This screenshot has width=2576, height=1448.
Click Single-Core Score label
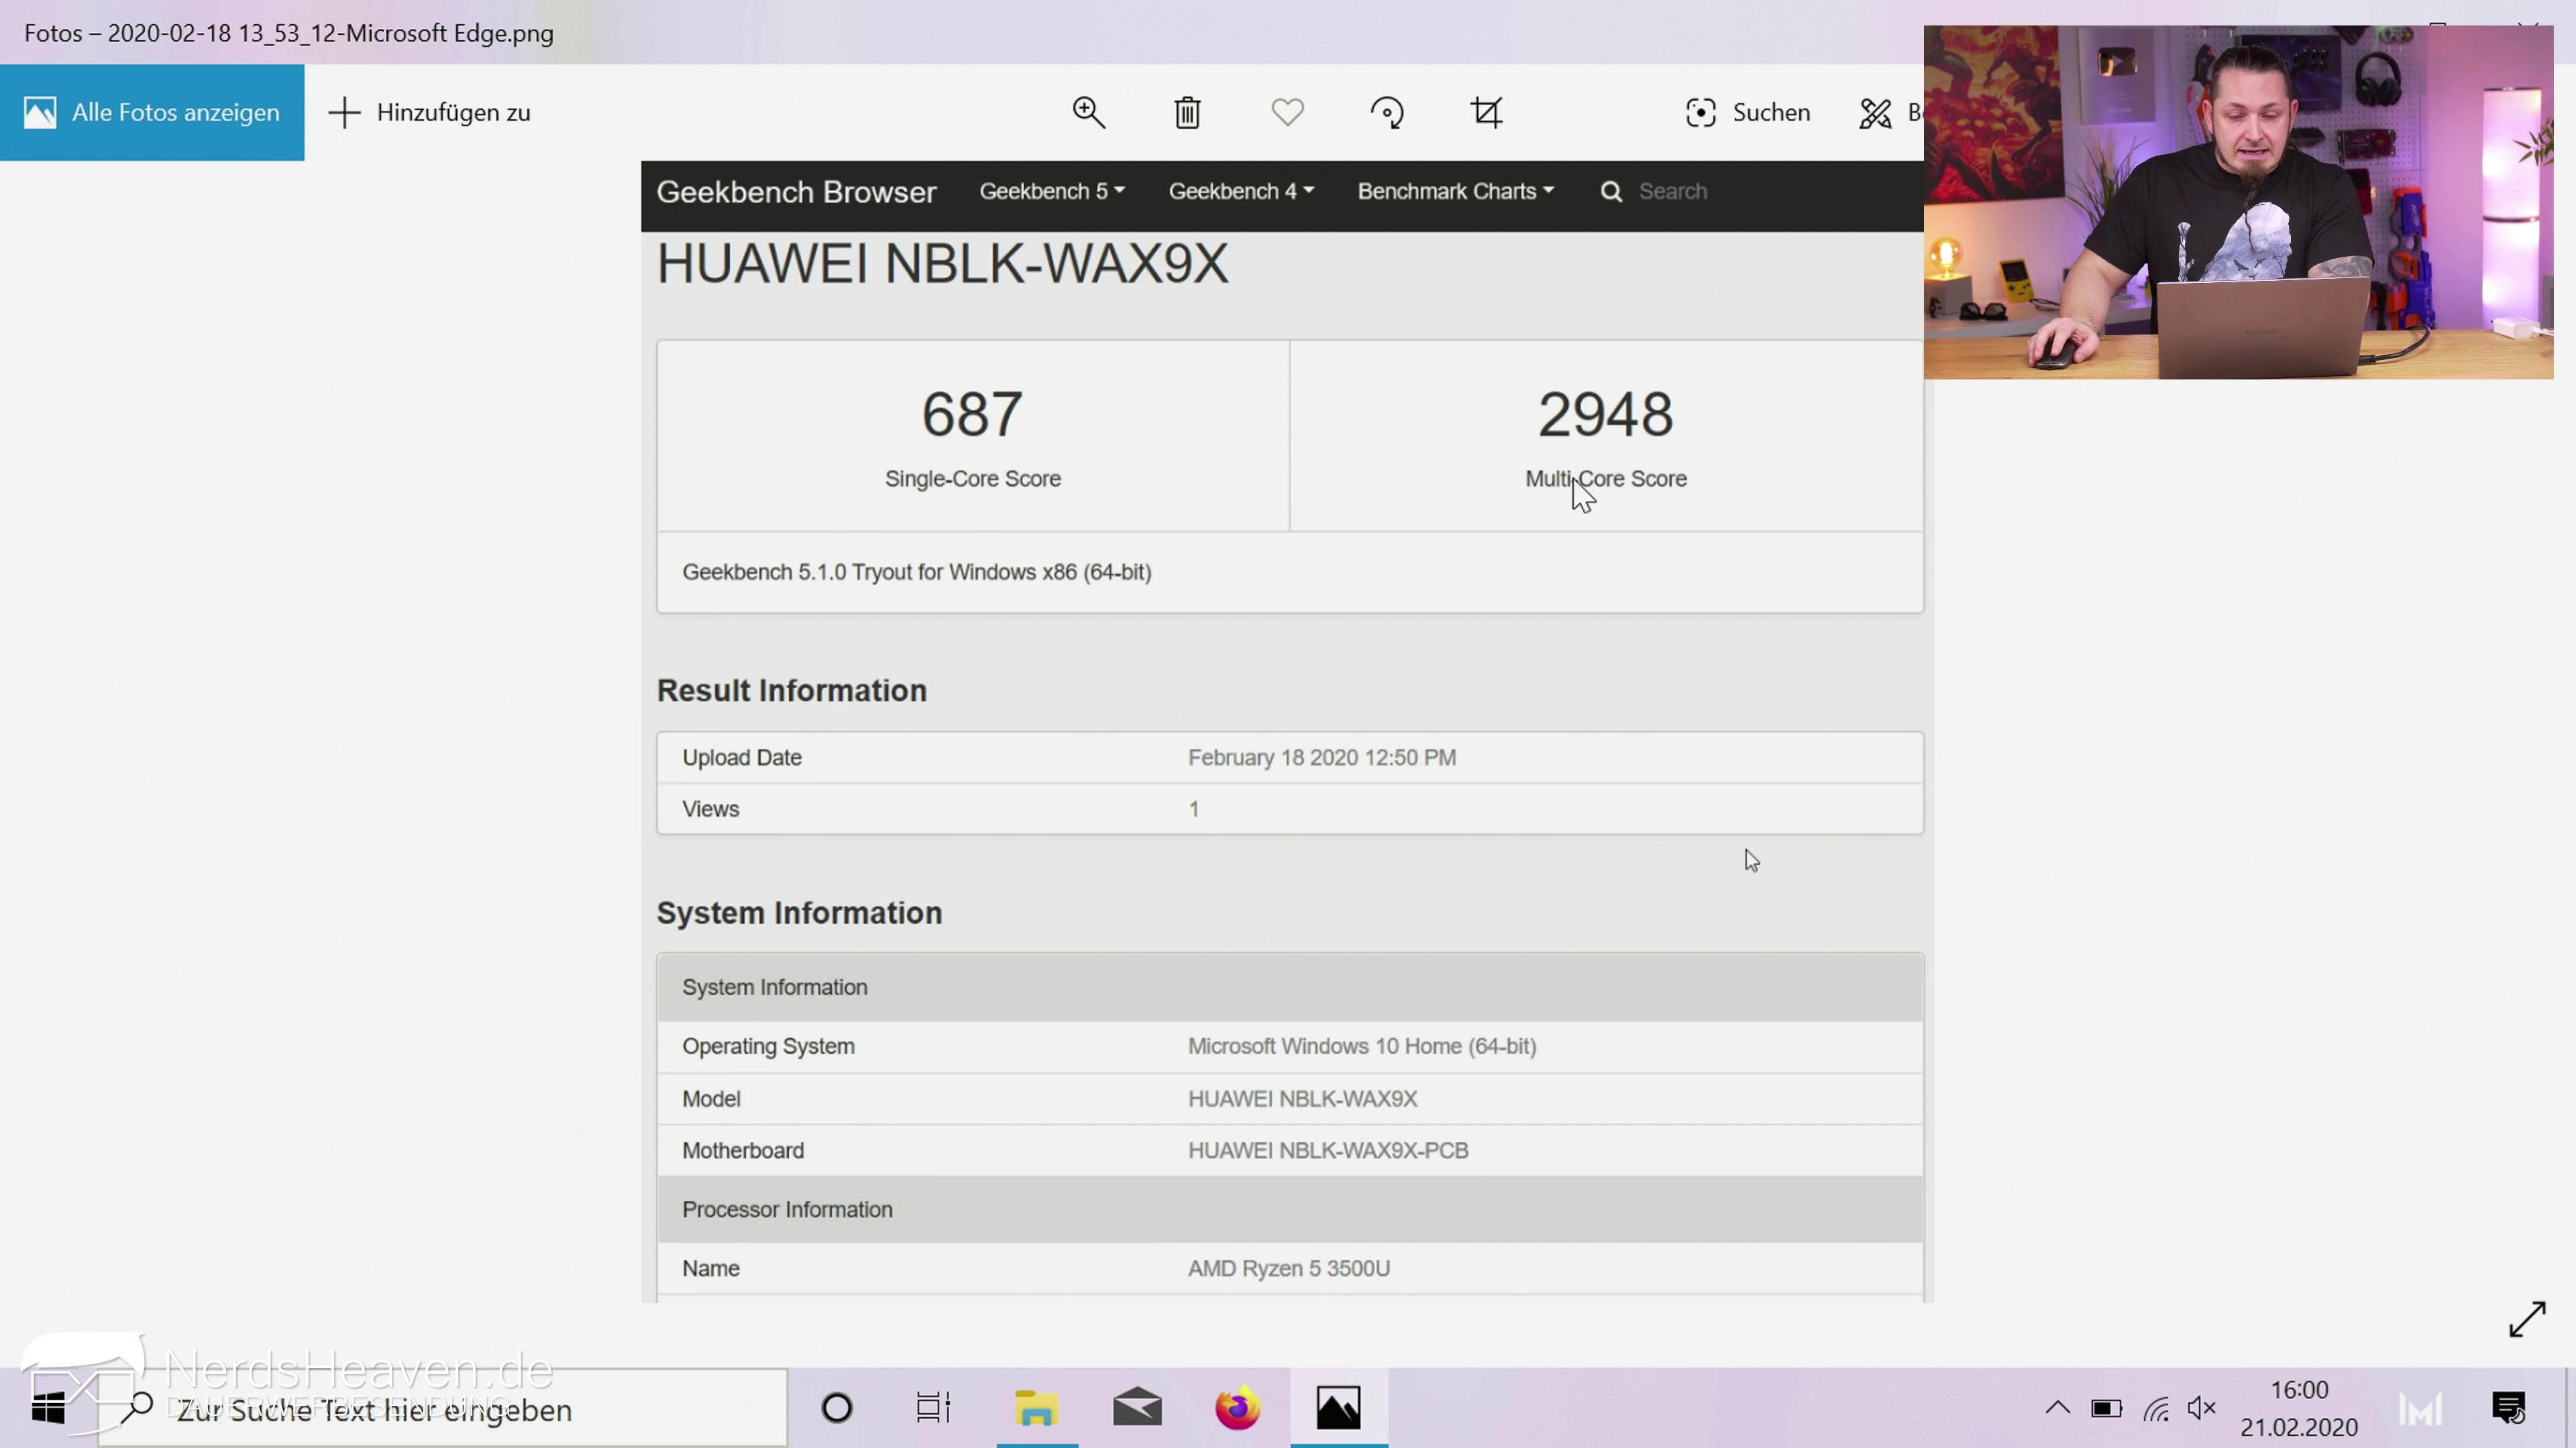coord(972,479)
